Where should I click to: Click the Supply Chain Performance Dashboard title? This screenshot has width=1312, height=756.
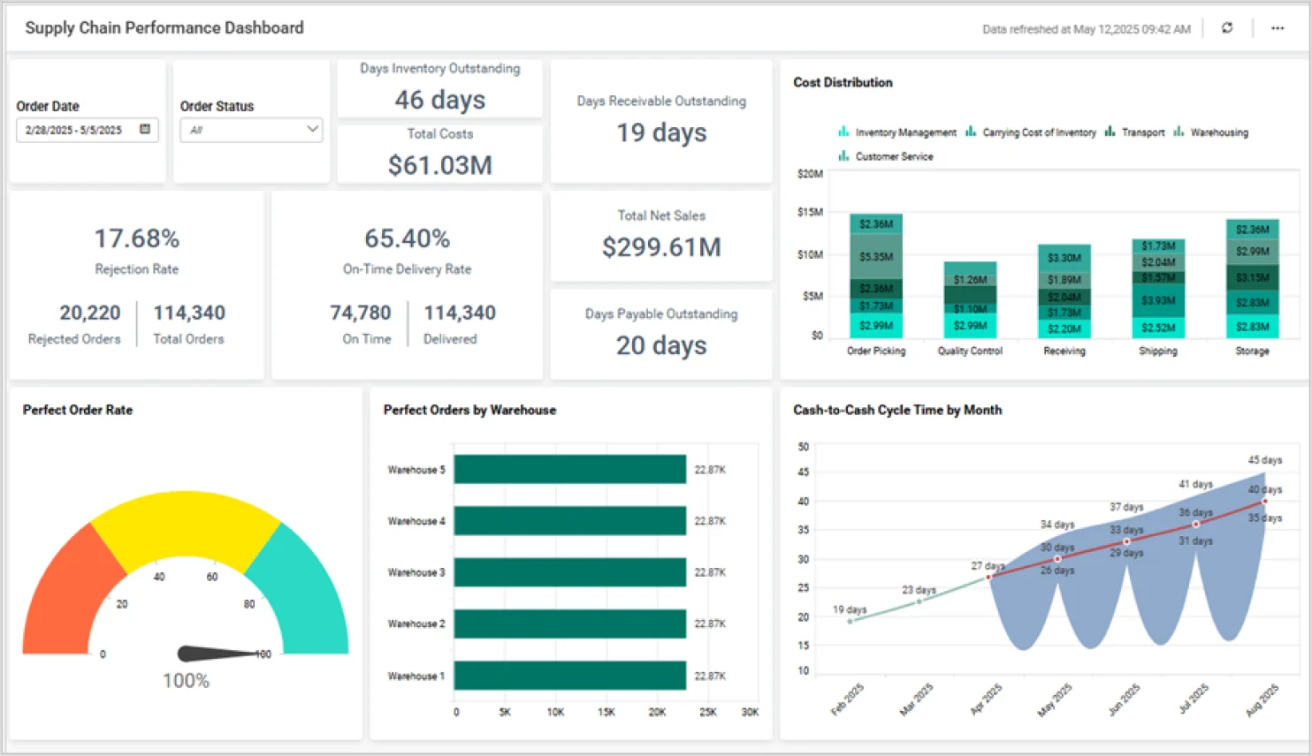pyautogui.click(x=164, y=28)
